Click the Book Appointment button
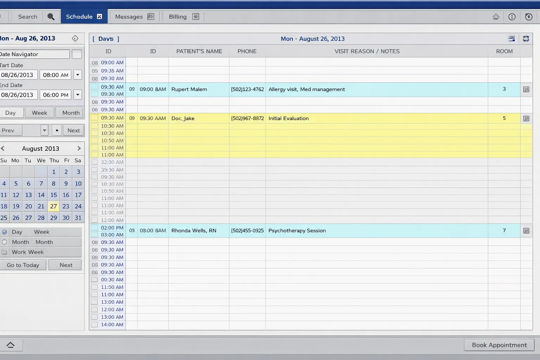 499,345
